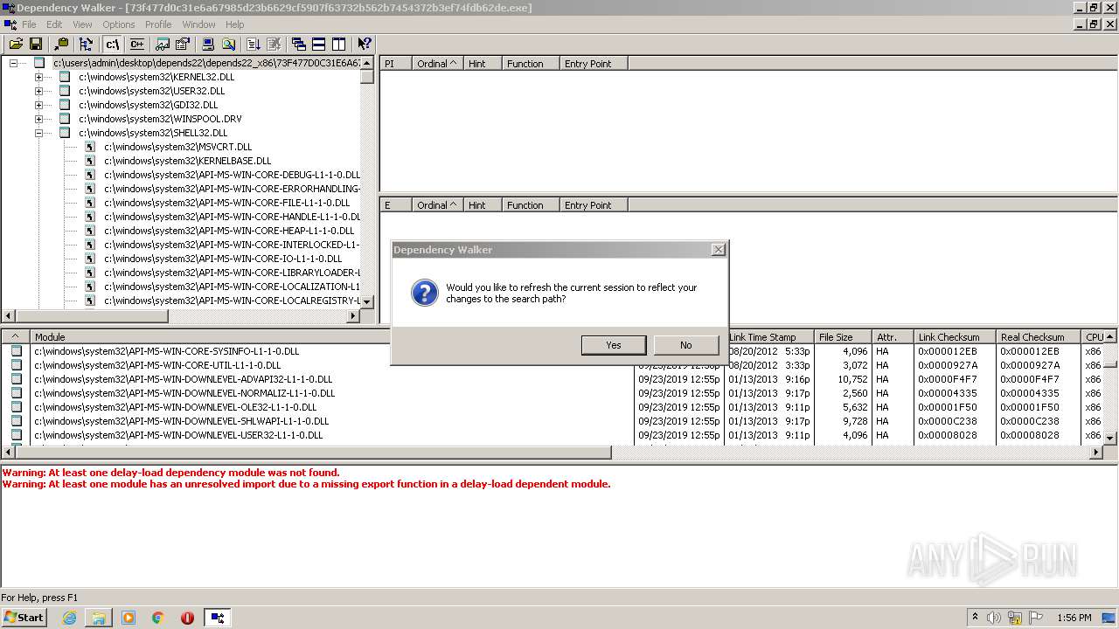Open the View menu

coord(82,24)
